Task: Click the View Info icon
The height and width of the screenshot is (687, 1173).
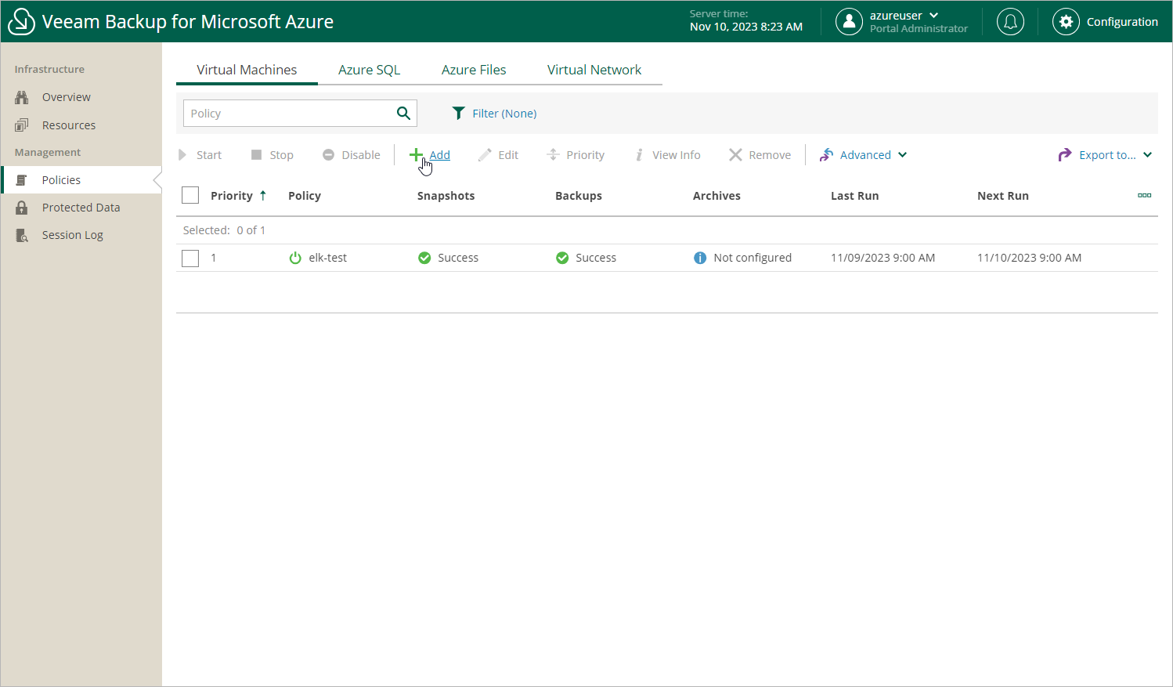Action: point(639,155)
